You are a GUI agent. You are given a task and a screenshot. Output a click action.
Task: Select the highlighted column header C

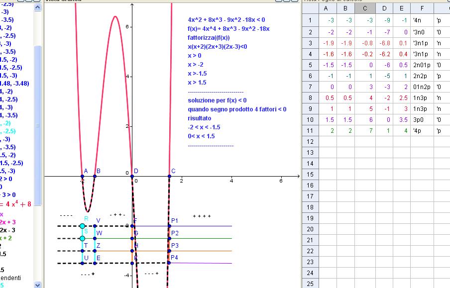pyautogui.click(x=365, y=8)
